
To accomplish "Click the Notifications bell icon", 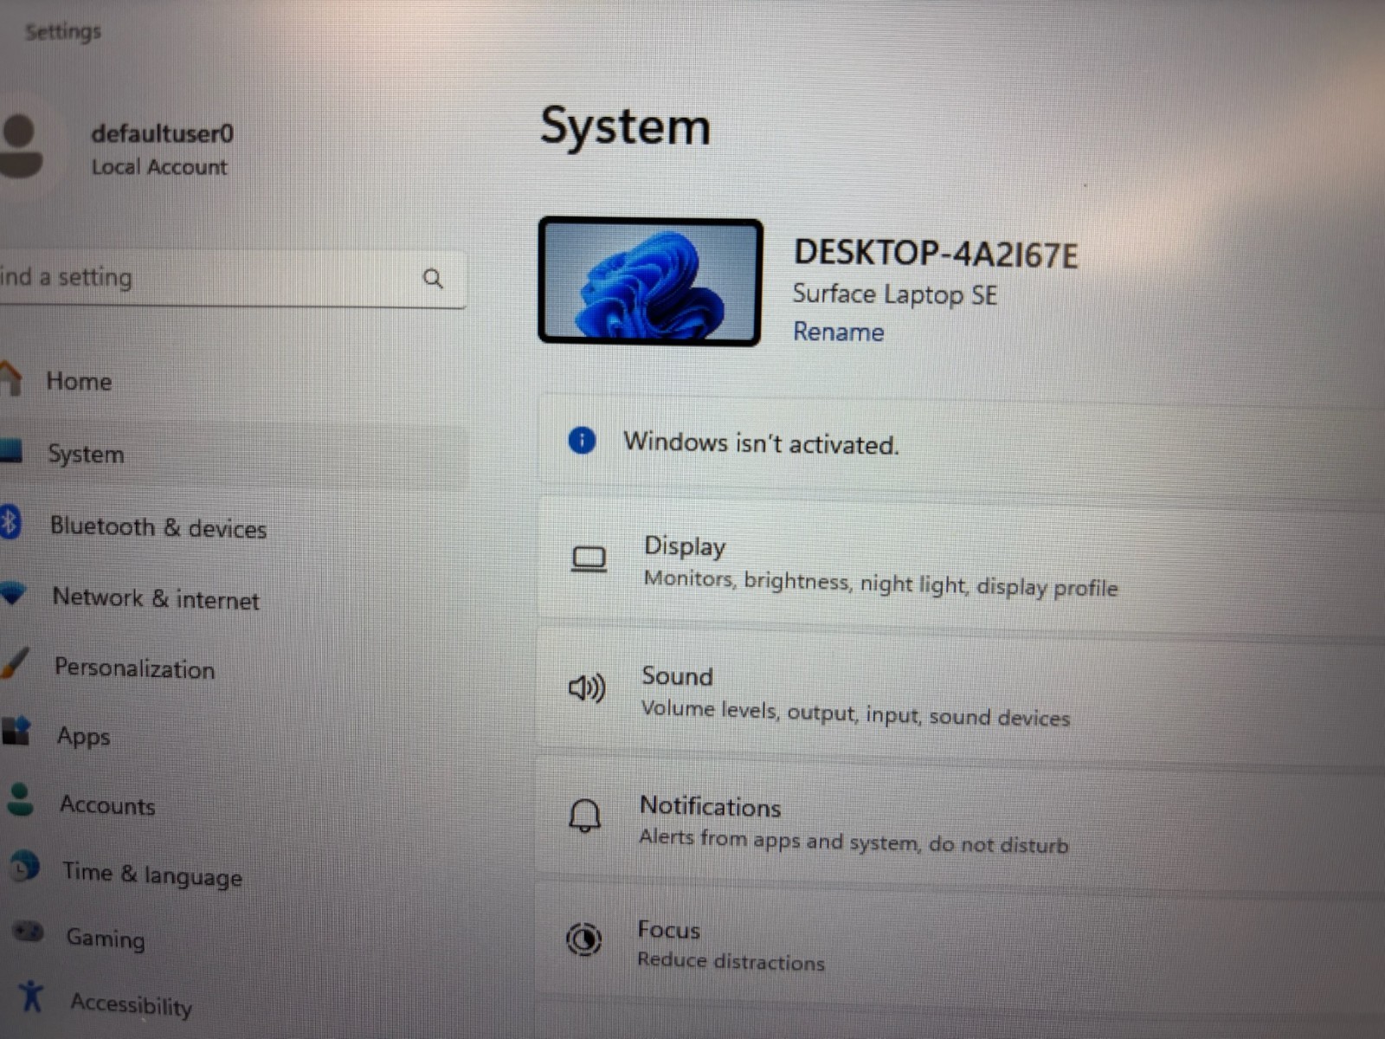I will [585, 815].
